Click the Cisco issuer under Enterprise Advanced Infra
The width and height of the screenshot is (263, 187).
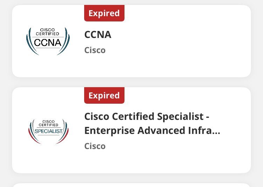(95, 146)
